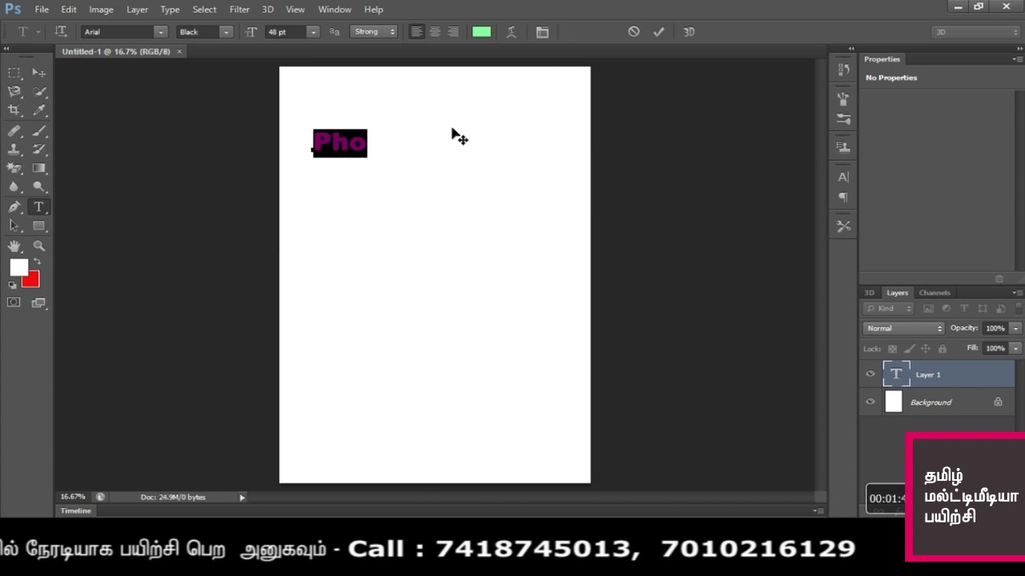This screenshot has height=576, width=1025.
Task: Switch to the Channels tab
Action: pos(935,293)
